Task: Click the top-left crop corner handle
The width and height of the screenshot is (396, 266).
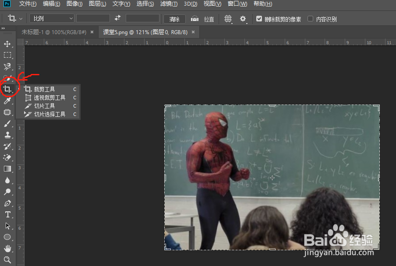Action: pyautogui.click(x=167, y=108)
